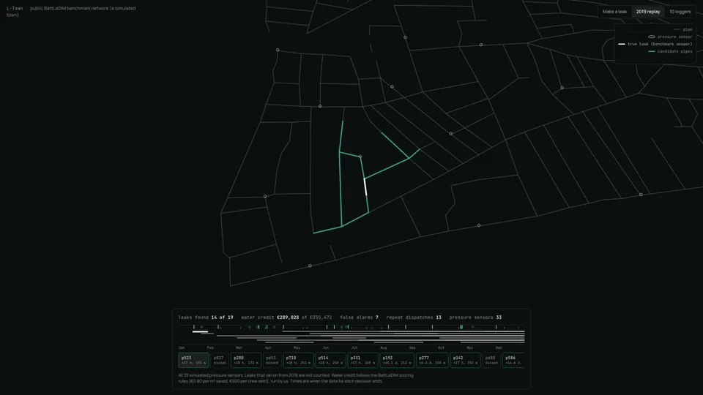Select the missed p827 leak card
703x395 pixels.
[x=220, y=360]
